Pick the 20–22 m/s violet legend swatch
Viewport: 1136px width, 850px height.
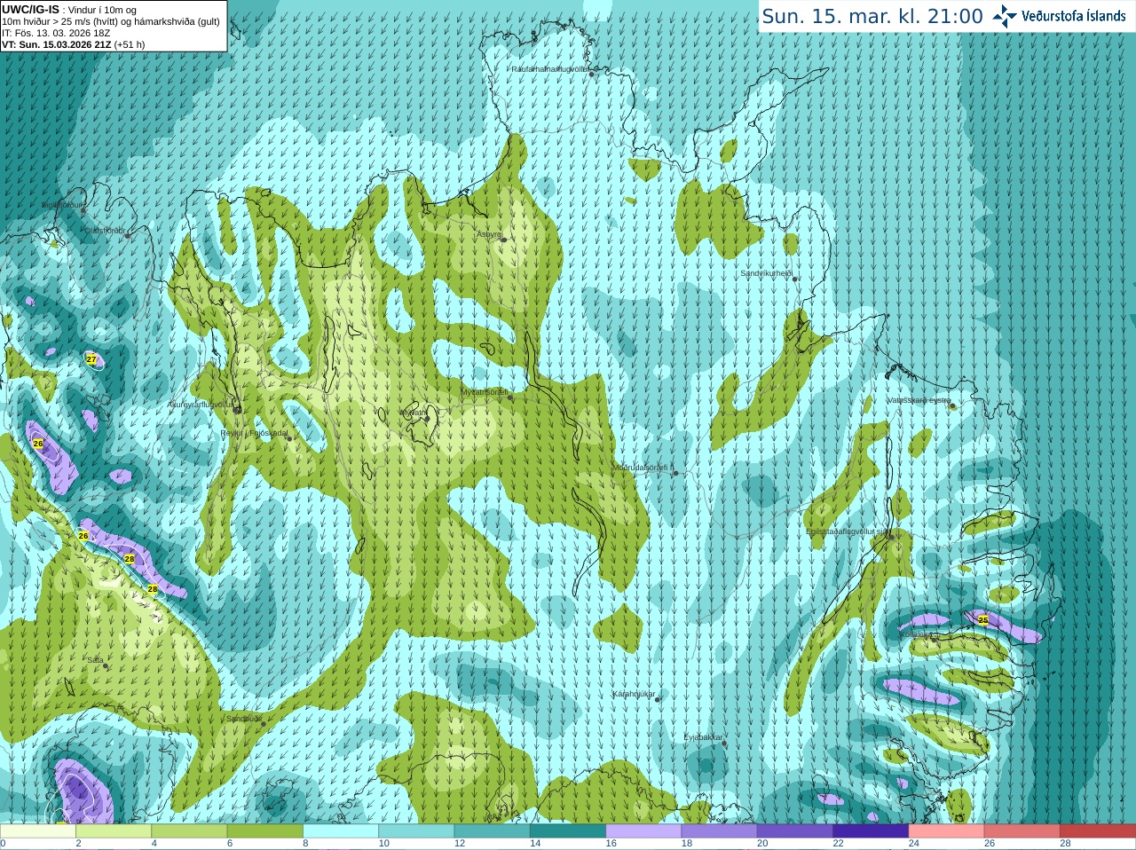pos(795,831)
